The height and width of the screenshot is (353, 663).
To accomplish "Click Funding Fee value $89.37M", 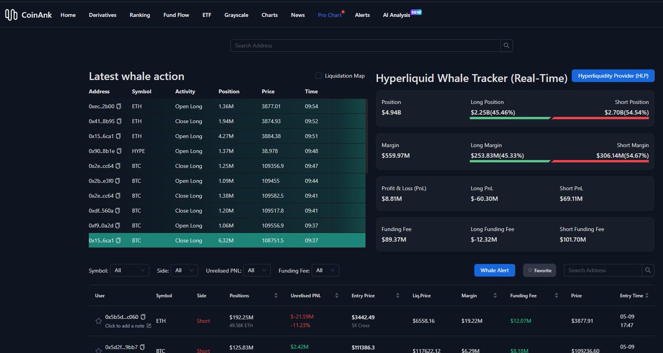I will [394, 239].
